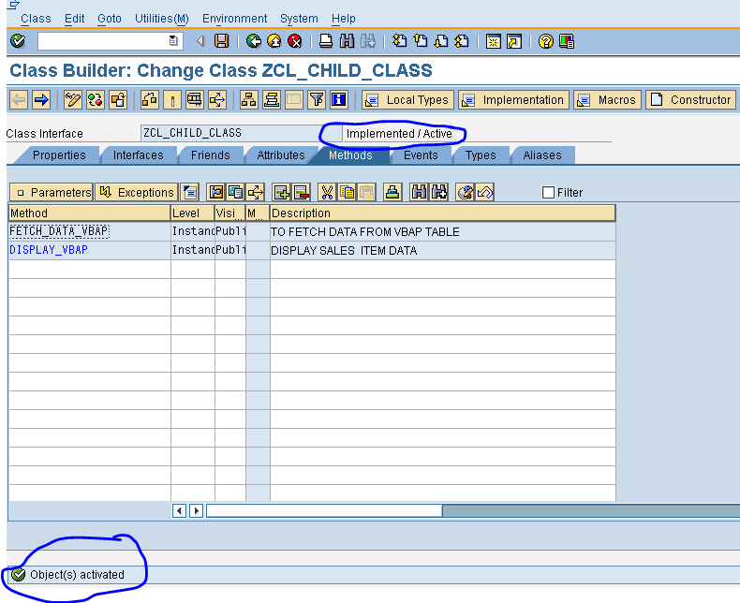Open the command field history dropdown

[x=173, y=41]
